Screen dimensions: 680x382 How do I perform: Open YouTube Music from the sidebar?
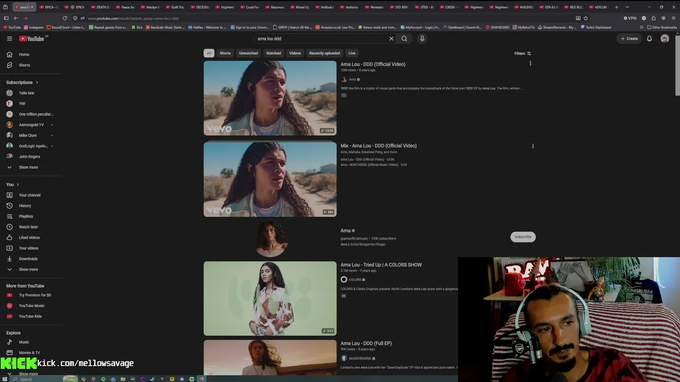(31, 306)
